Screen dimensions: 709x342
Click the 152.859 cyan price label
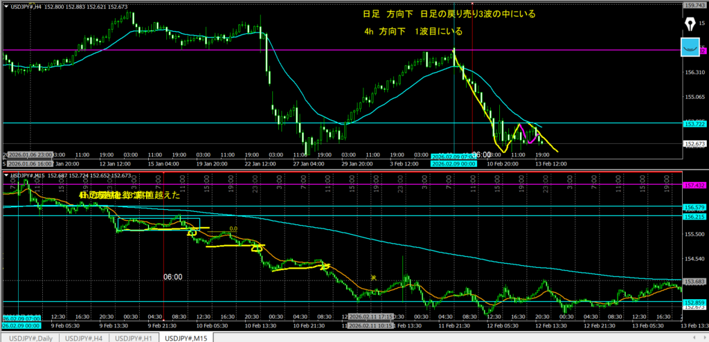(x=694, y=303)
